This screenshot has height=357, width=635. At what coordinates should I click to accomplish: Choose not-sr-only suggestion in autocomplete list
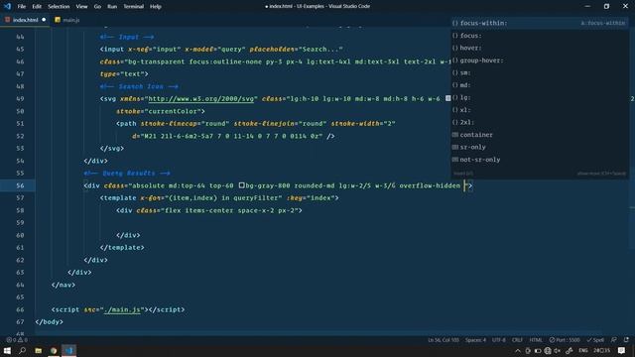pyautogui.click(x=540, y=160)
